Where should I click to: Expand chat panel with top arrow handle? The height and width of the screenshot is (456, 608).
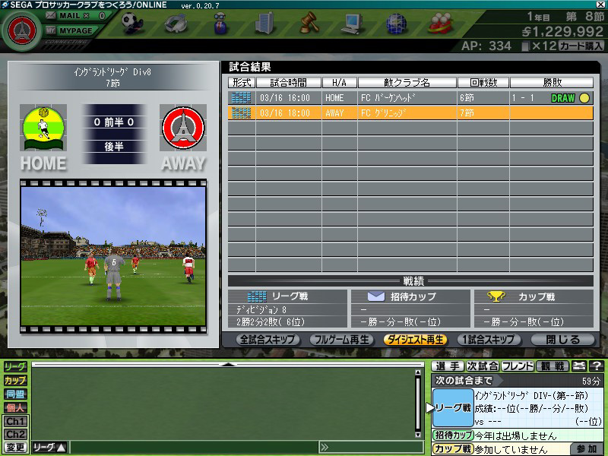[x=226, y=365]
